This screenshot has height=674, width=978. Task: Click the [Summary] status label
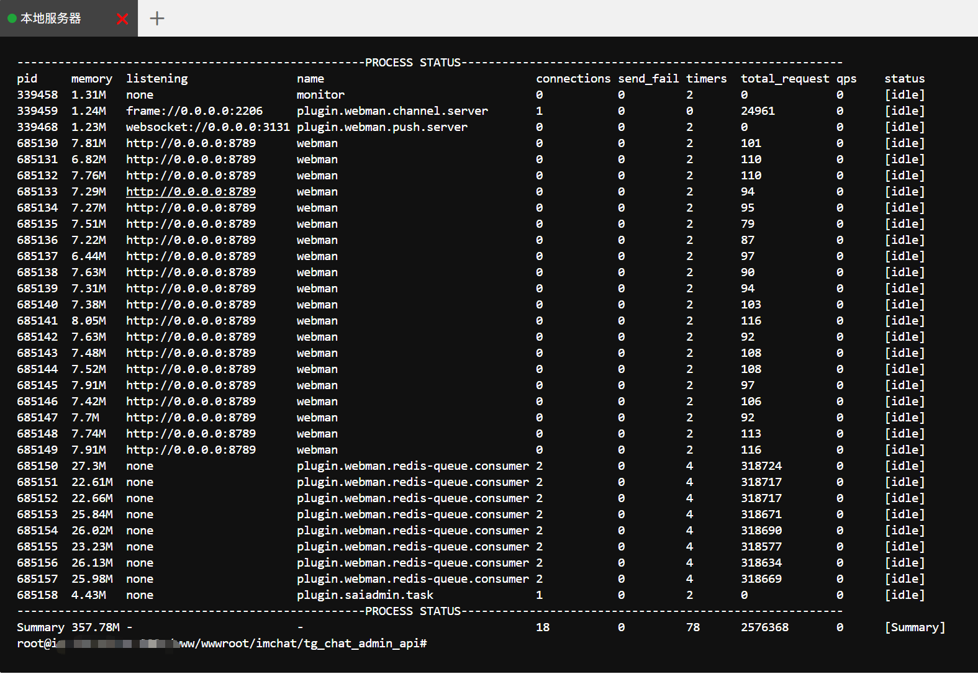pos(914,627)
